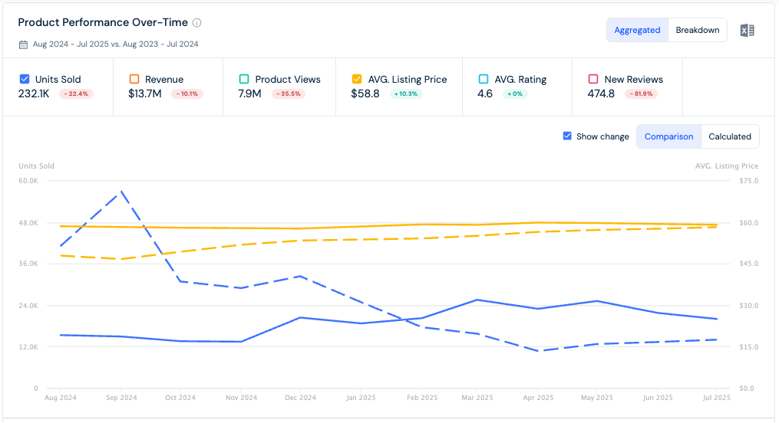The image size is (779, 423).
Task: Uncheck the Units Sold metric checkbox
Action: pyautogui.click(x=24, y=79)
